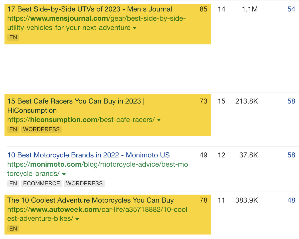299x239 pixels.
Task: Expand the caret beside the monimoto.com URL
Action: coord(64,174)
